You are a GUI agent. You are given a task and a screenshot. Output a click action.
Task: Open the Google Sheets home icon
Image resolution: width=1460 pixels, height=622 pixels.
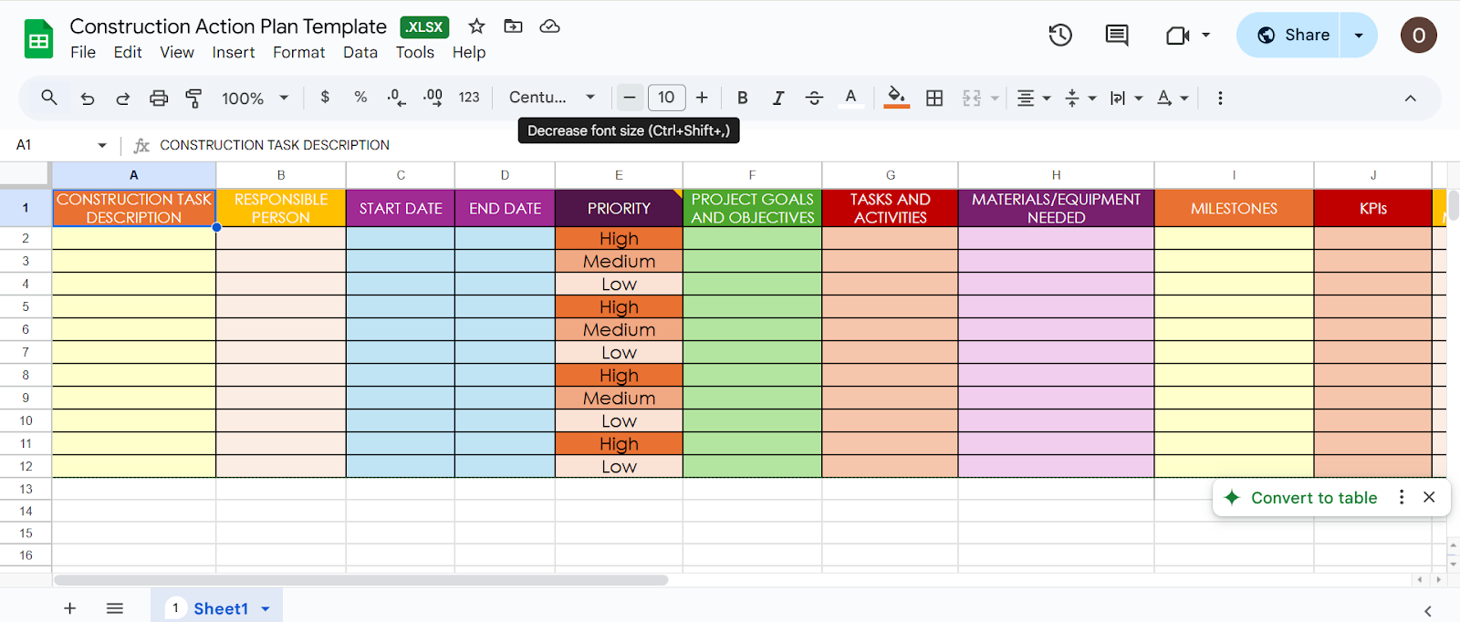[x=38, y=39]
